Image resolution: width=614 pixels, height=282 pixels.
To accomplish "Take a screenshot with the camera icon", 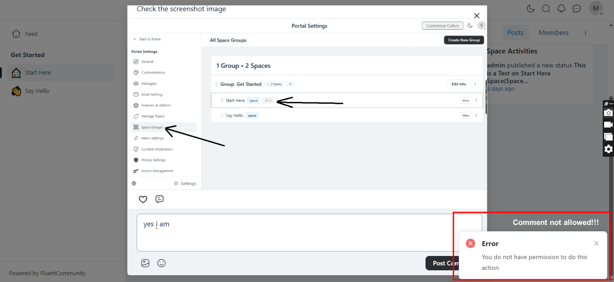I will click(608, 113).
